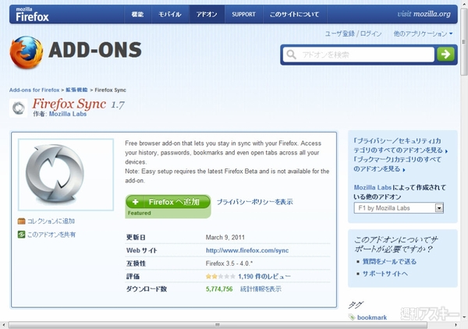Click scroll left arrow on horizontal scrollbar
Image resolution: width=468 pixels, height=329 pixels.
pos(3,325)
